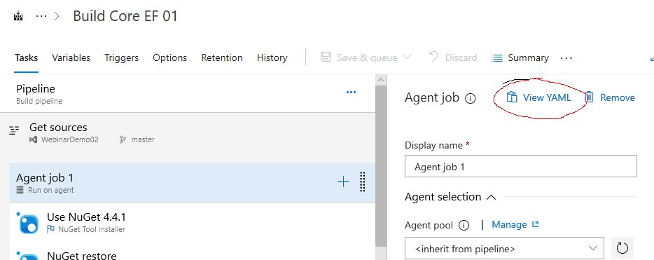
Task: Click the View YAML clipboard icon
Action: 512,97
